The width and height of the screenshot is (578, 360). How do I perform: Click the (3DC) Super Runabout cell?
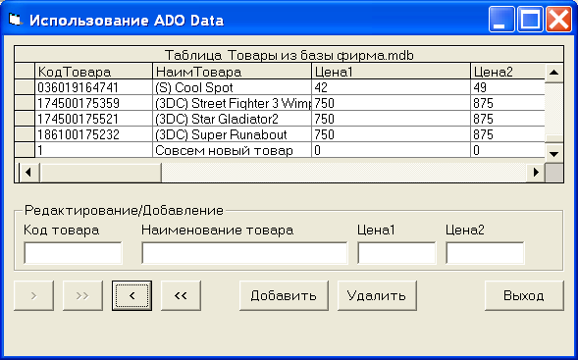(233, 134)
